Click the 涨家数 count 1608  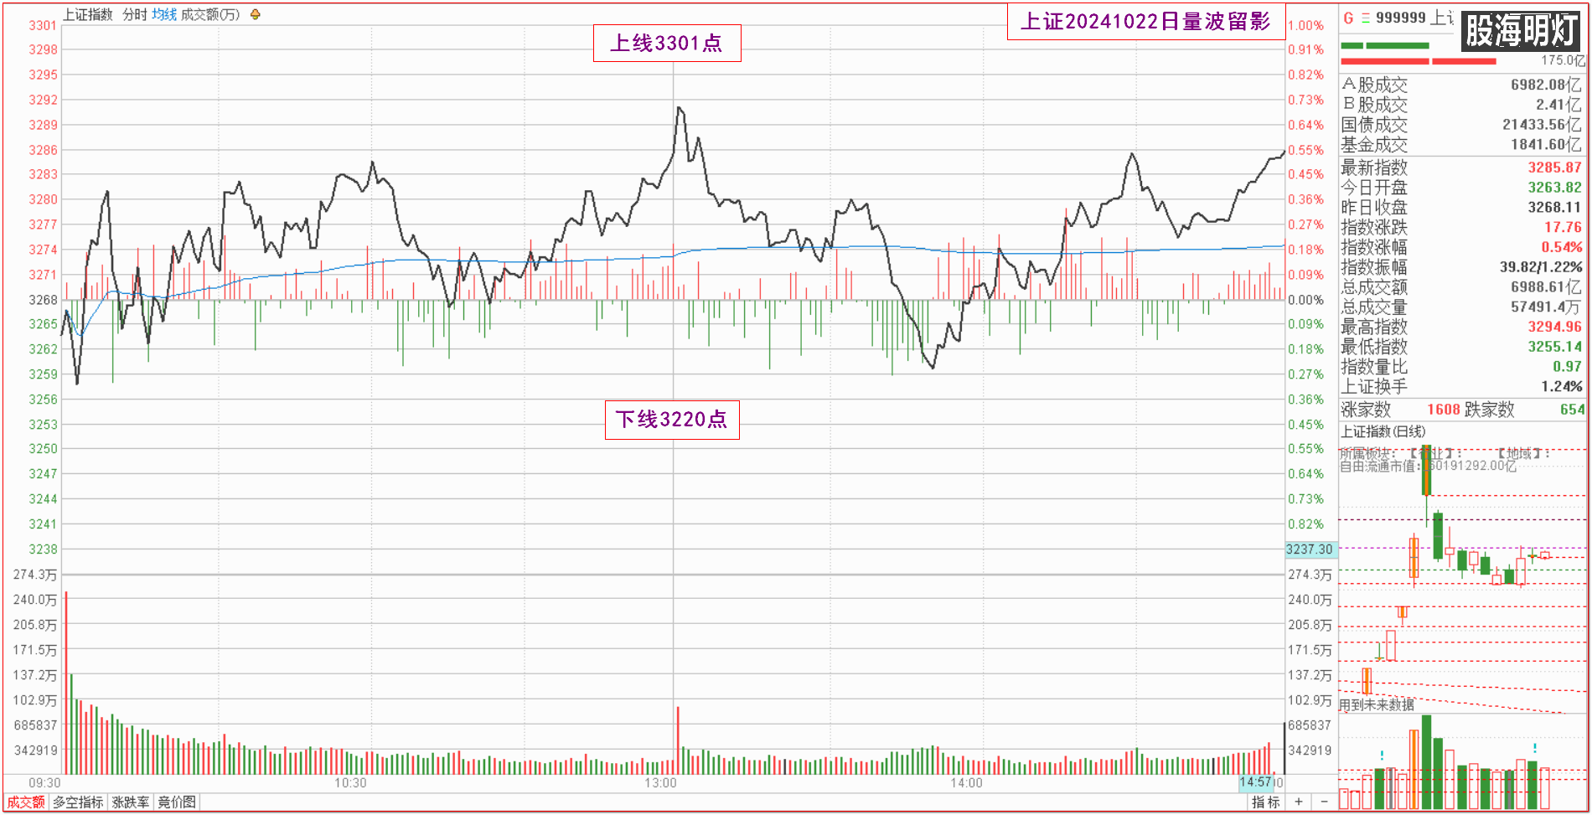tap(1444, 410)
